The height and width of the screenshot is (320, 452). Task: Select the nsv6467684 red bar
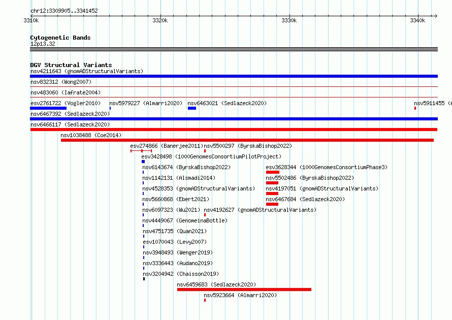click(272, 204)
